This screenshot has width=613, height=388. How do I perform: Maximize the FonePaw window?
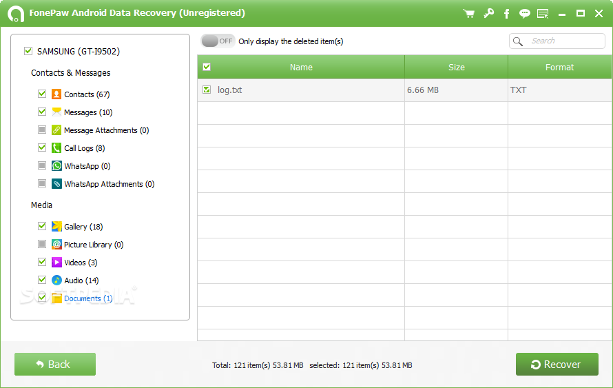tap(581, 14)
